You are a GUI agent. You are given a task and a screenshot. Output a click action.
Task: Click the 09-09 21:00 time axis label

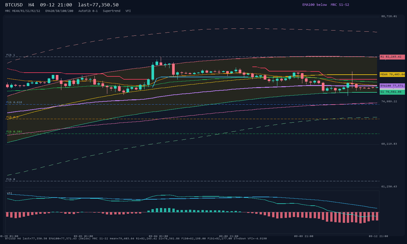pos(304,236)
